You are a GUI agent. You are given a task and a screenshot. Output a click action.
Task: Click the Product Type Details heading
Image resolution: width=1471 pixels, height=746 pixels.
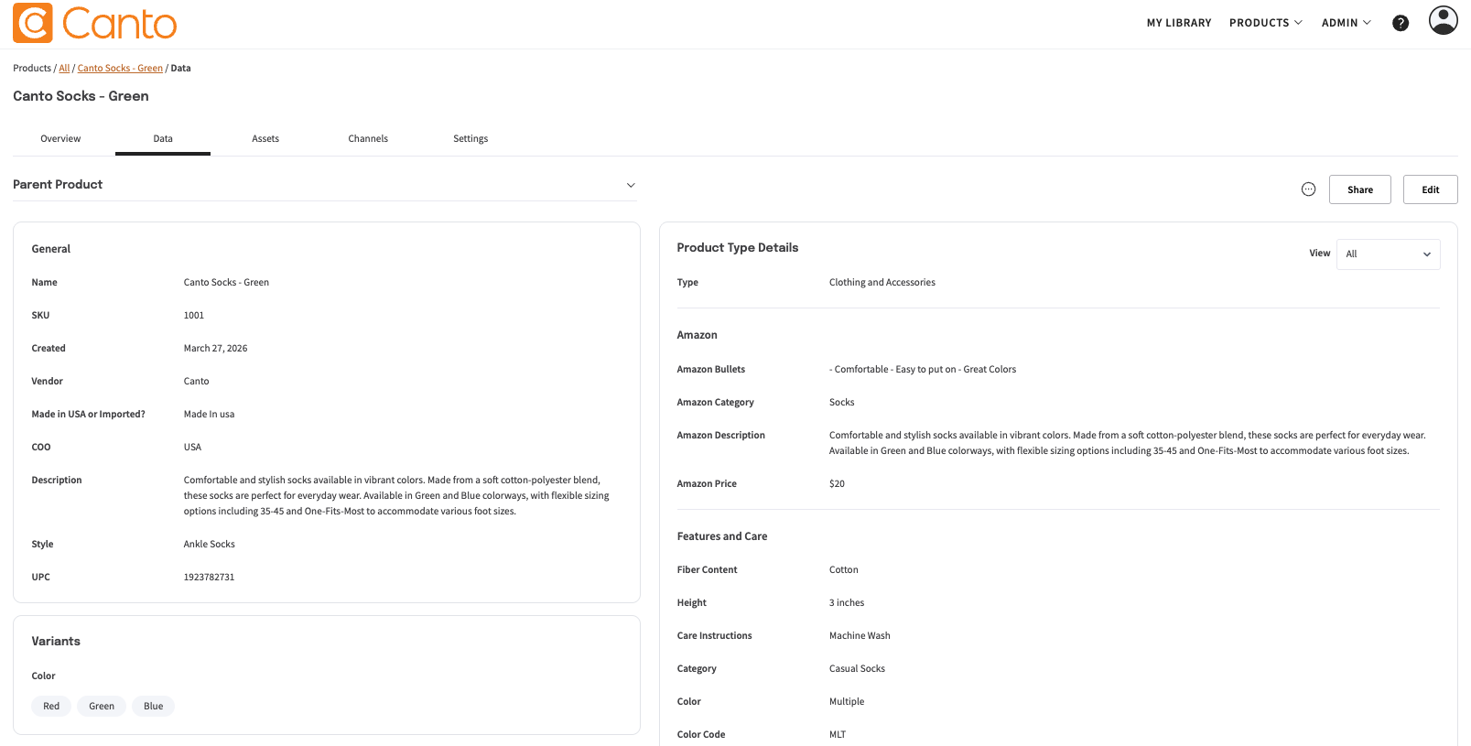(738, 248)
